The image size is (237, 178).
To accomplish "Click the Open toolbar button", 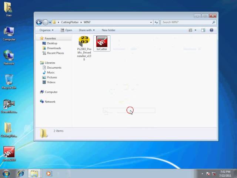I will point(66,30).
